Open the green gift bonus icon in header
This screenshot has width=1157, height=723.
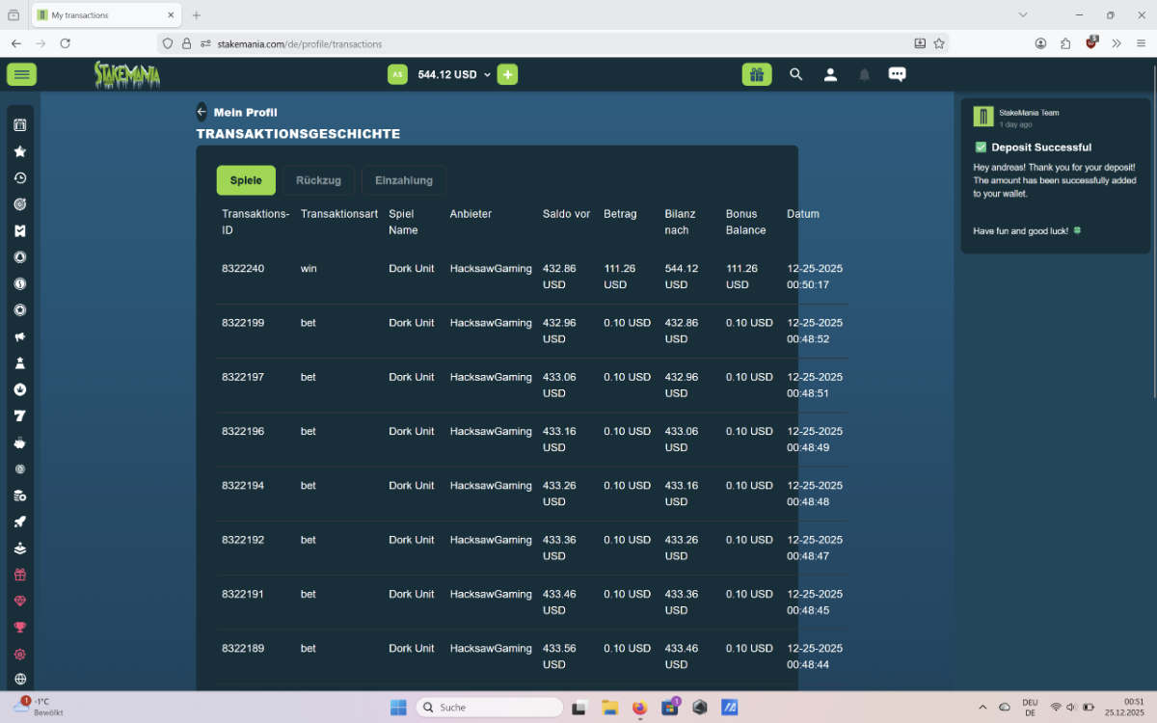point(757,74)
